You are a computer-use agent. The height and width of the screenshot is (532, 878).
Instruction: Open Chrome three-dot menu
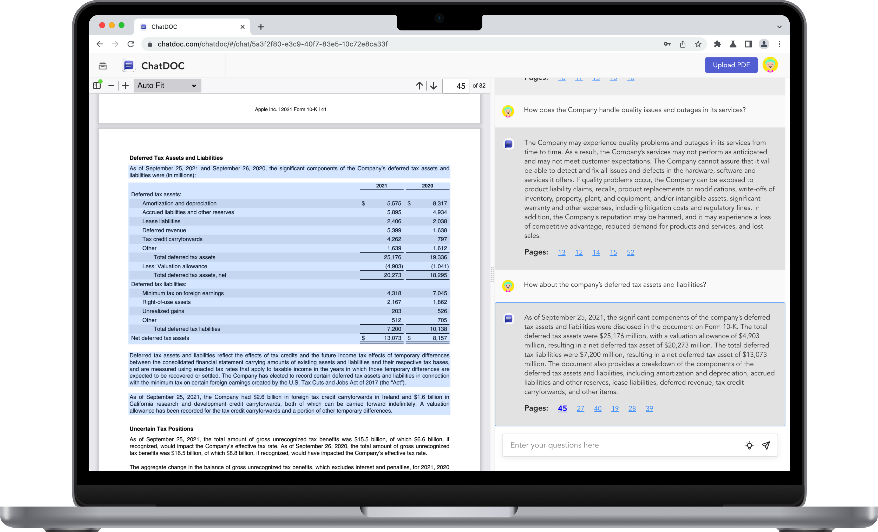[779, 44]
